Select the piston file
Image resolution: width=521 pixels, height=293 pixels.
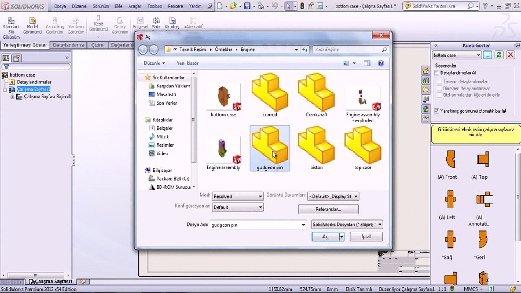point(316,149)
